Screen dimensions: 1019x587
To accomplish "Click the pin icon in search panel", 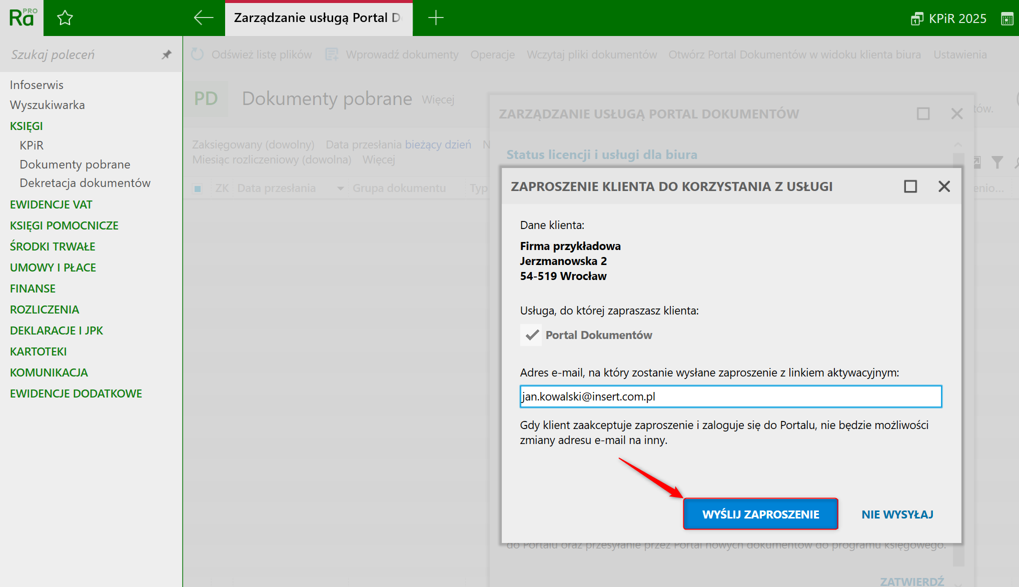I will [167, 54].
